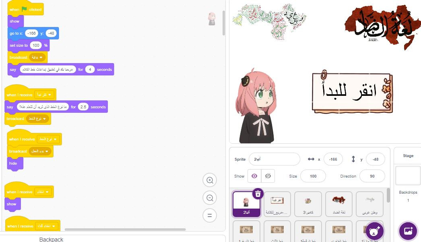Viewport: 421px width, 242px height.
Task: Select the لغة الضاد sprite thumbnail
Action: click(x=339, y=204)
